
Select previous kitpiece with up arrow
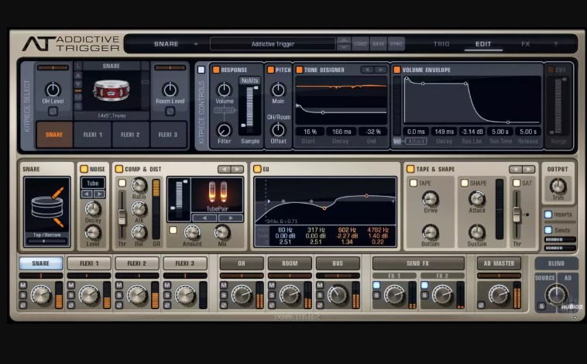tap(78, 75)
